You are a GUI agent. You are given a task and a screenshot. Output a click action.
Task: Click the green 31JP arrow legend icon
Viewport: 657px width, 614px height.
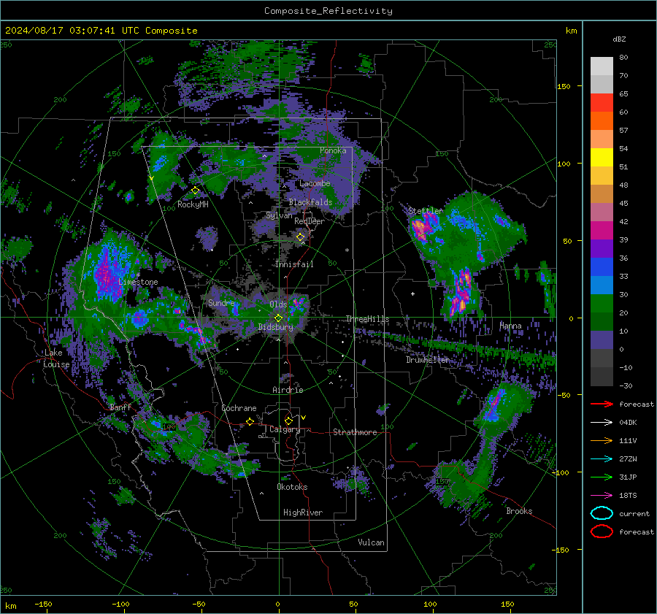tap(602, 477)
